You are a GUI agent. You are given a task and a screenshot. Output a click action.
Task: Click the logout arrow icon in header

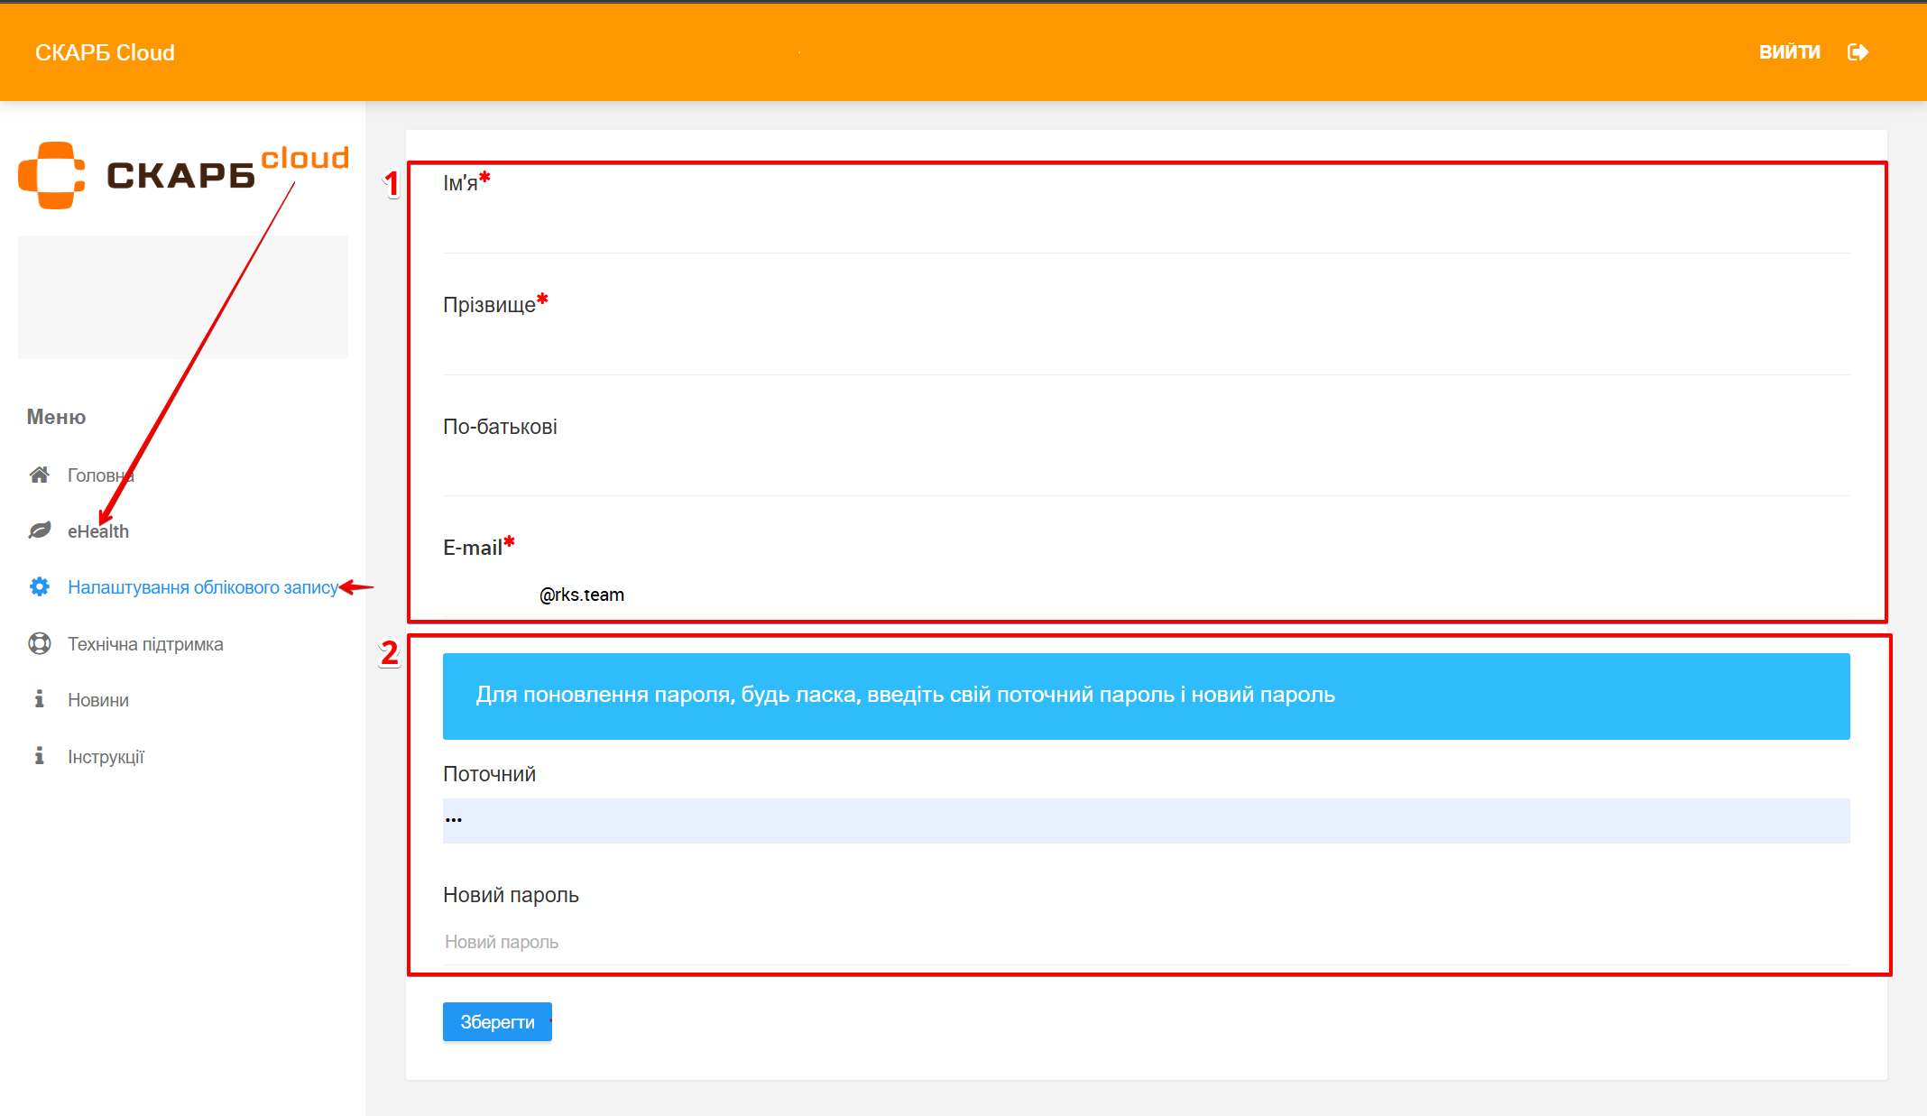click(x=1858, y=52)
